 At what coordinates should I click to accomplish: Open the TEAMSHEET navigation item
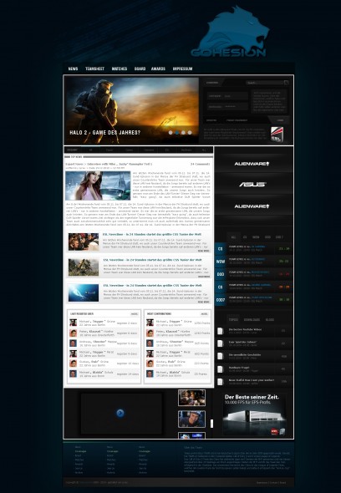[94, 69]
